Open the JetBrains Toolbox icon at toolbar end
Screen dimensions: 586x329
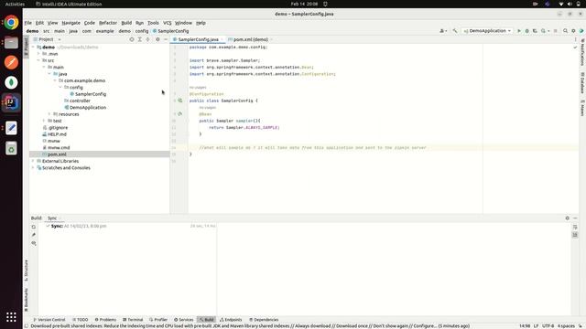581,31
